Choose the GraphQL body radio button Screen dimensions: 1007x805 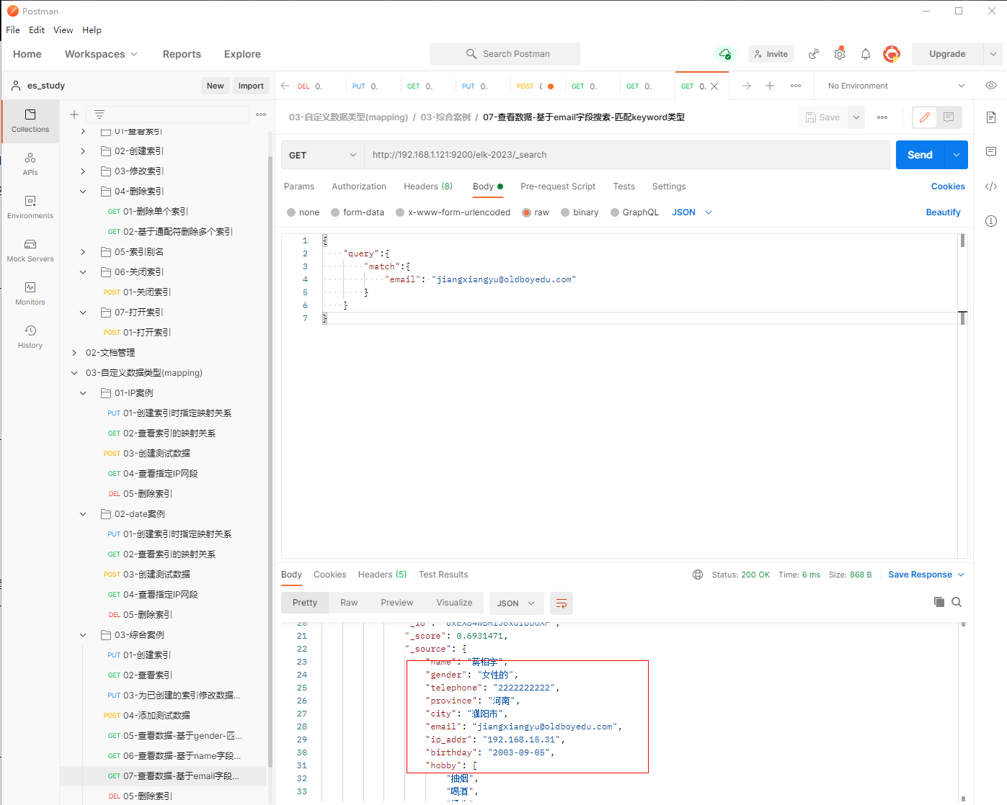click(615, 212)
